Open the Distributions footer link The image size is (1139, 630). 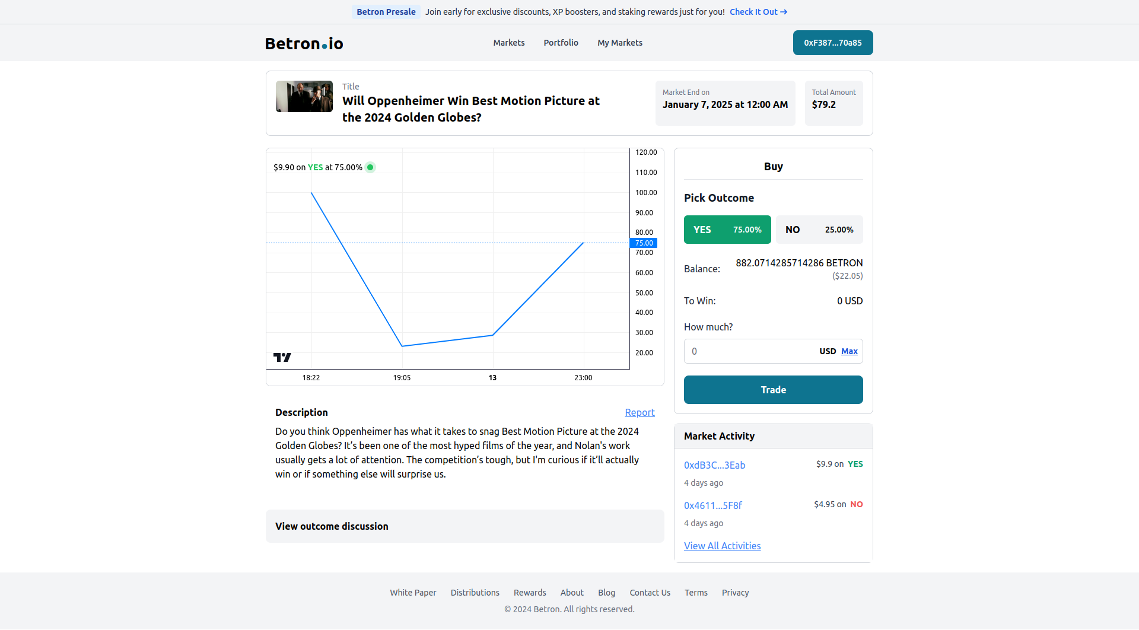pyautogui.click(x=475, y=593)
